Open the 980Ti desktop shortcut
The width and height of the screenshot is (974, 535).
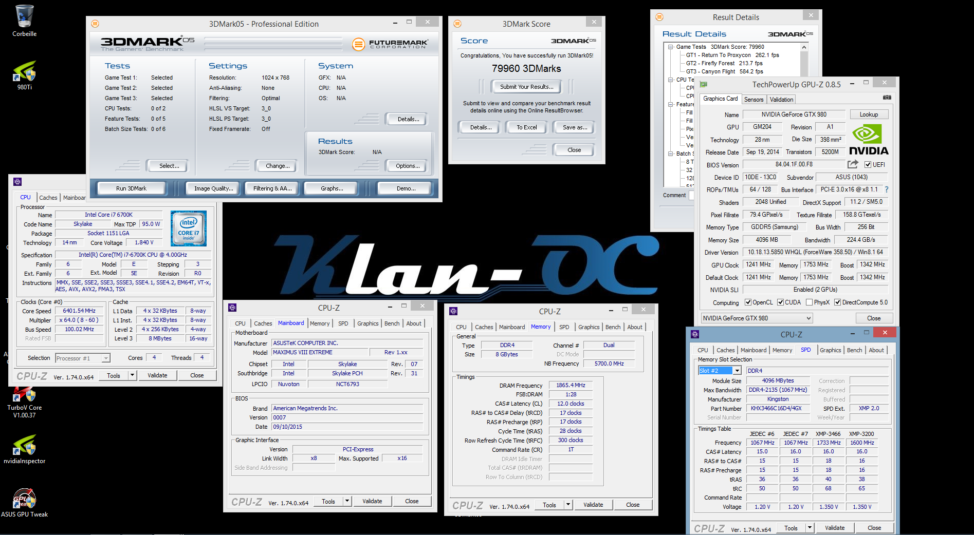pos(24,75)
